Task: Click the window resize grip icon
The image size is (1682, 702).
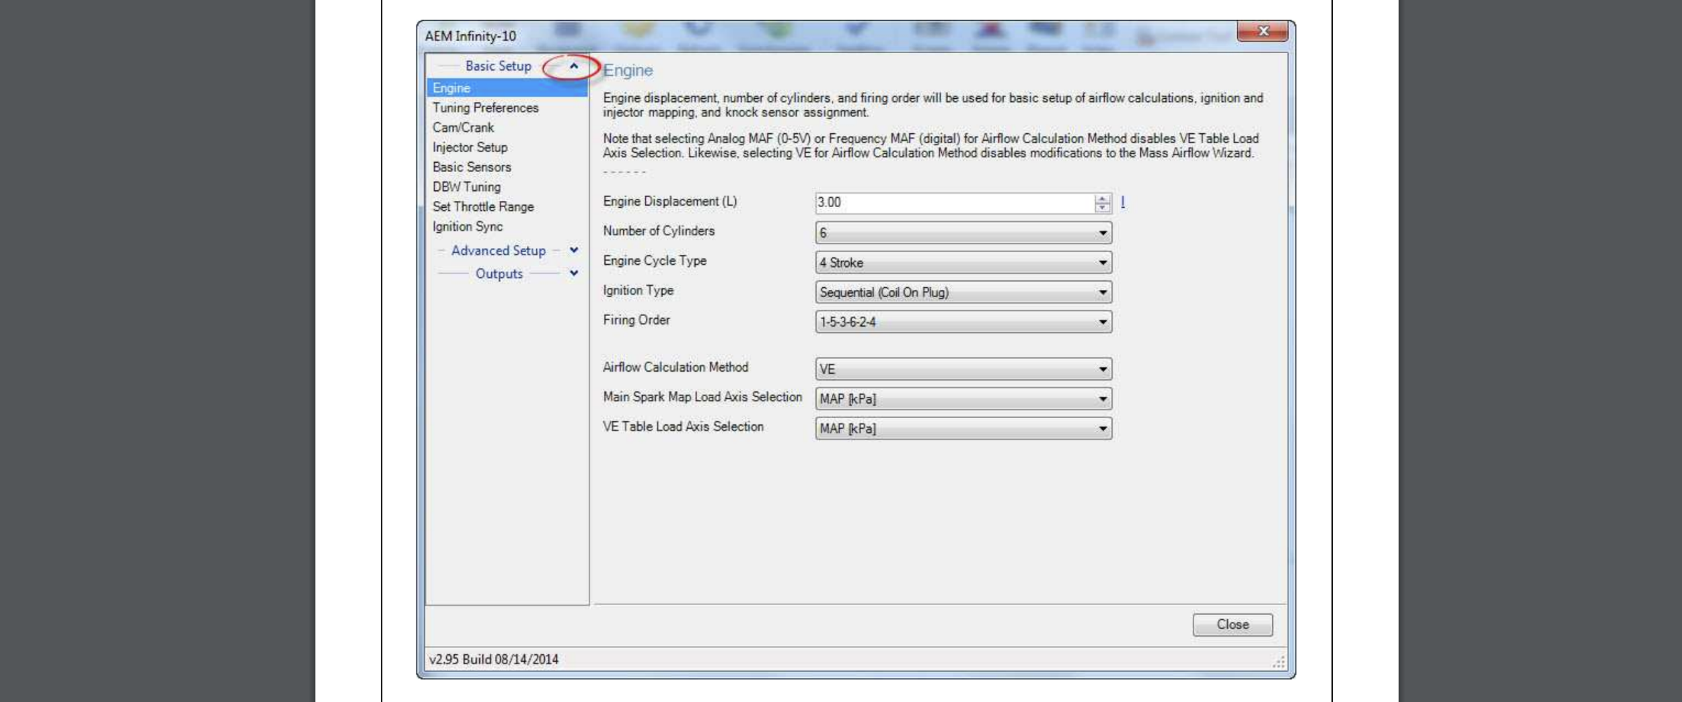Action: [x=1278, y=662]
